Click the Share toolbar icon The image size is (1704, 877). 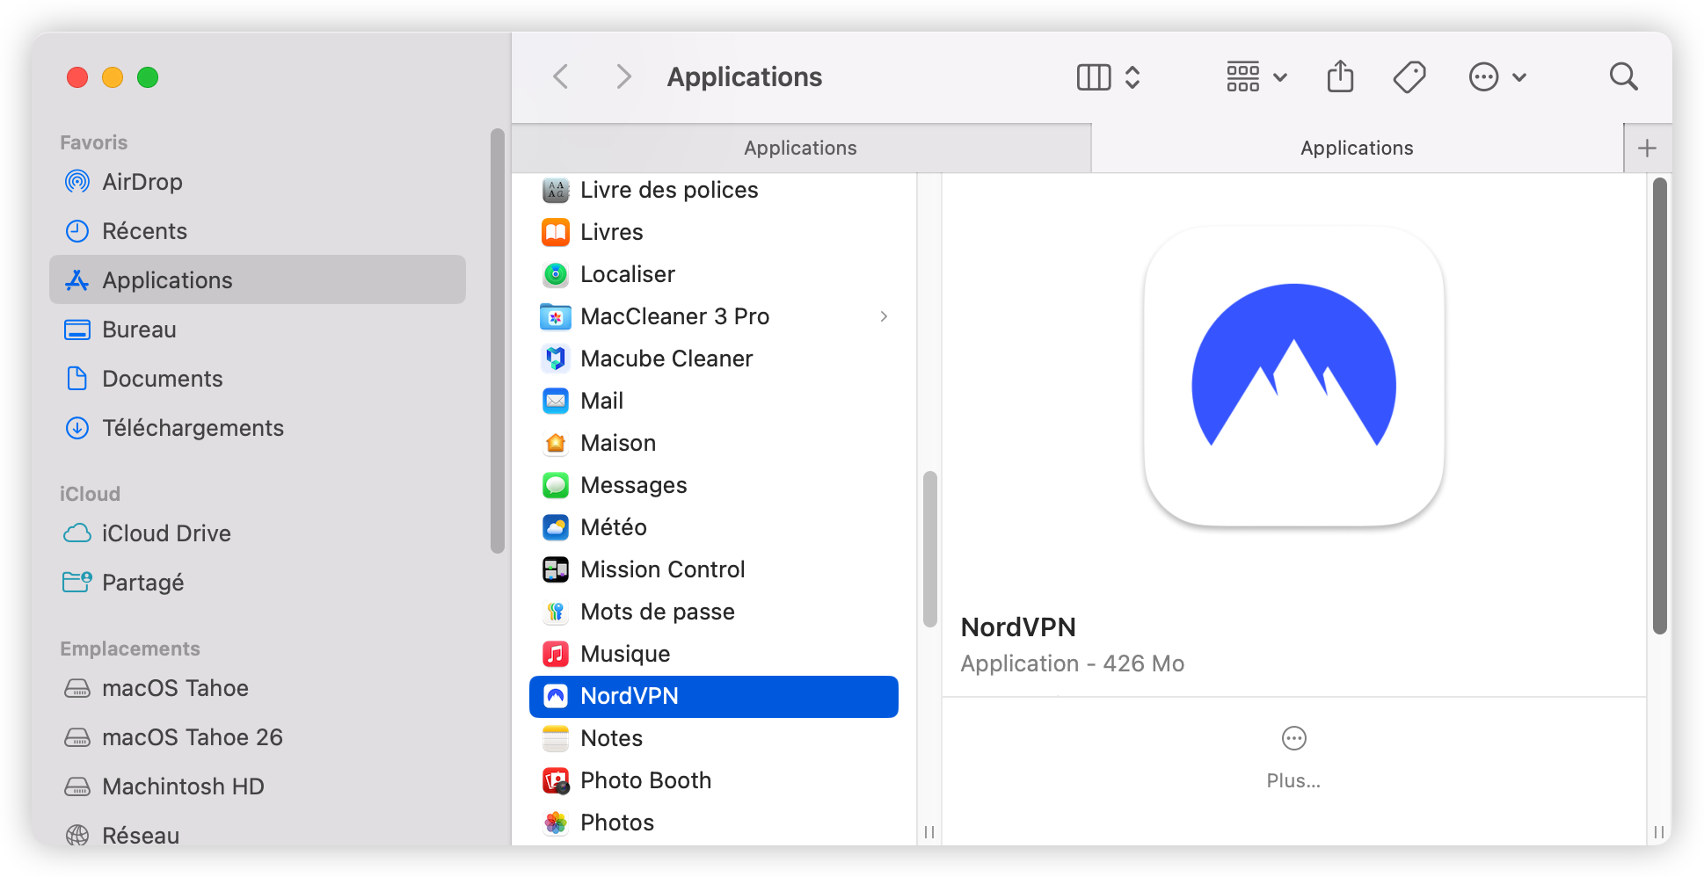1340,77
